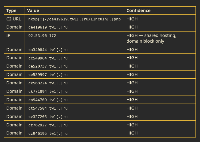Select domain ca340844.tw1[.]ru cell
Image resolution: width=200 pixels, height=142 pixels.
pyautogui.click(x=74, y=50)
